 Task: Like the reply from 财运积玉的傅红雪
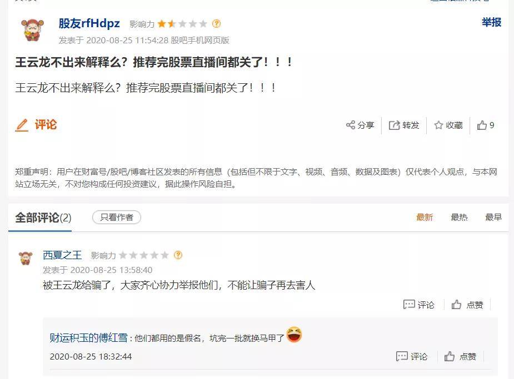[x=450, y=356]
